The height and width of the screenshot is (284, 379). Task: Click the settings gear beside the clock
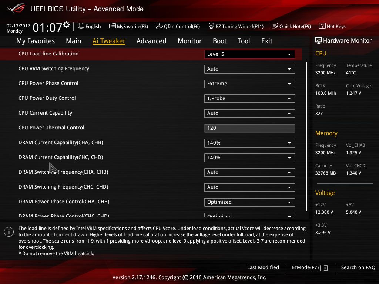point(66,25)
